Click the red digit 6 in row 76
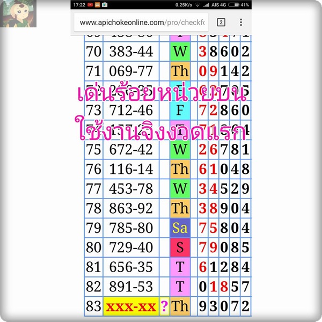322x322 pixels. [202, 169]
